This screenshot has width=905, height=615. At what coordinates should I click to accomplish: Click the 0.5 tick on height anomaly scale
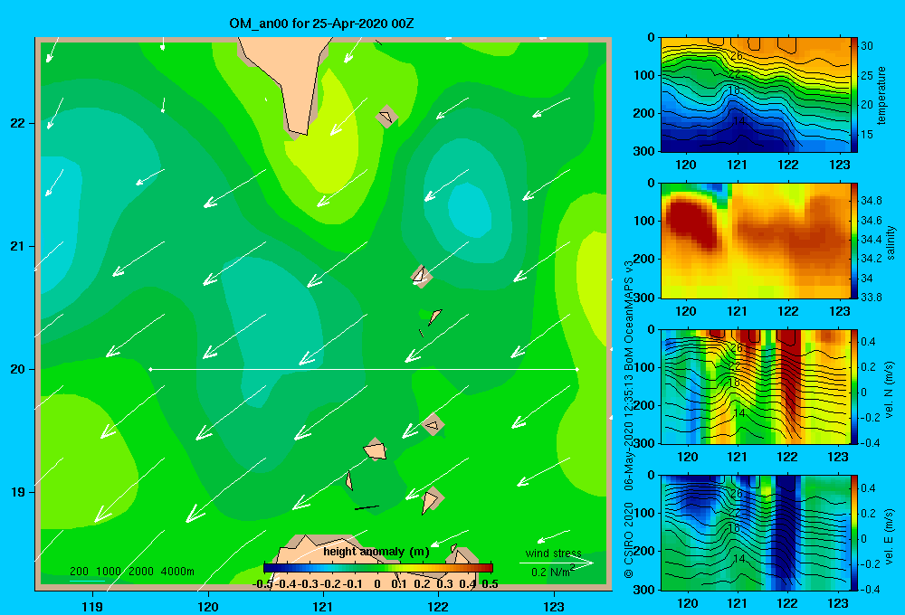click(490, 584)
